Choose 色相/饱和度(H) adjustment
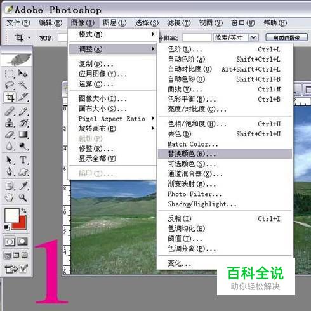 [225, 124]
